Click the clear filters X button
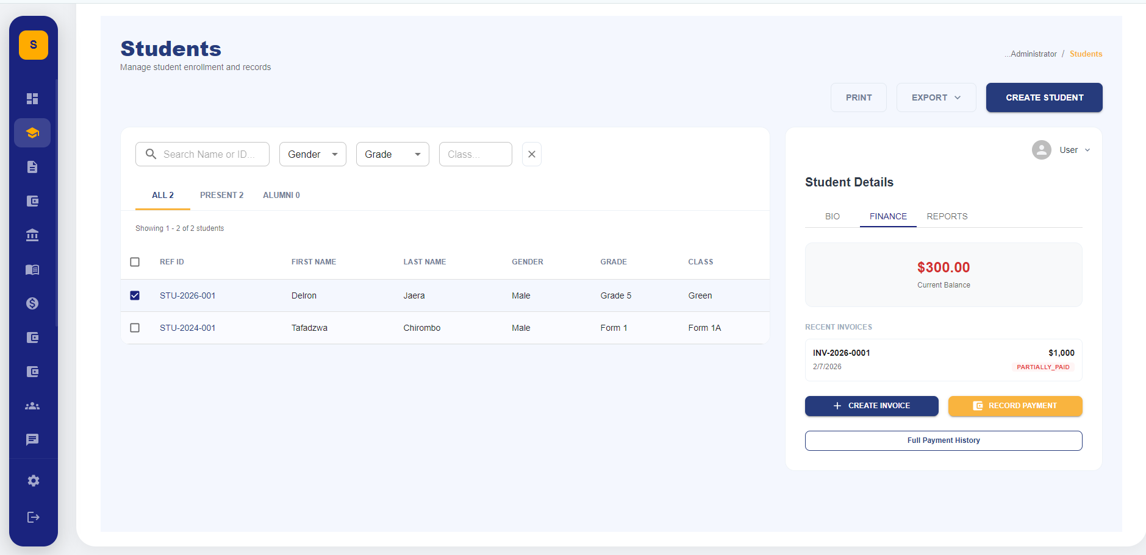This screenshot has height=555, width=1146. pyautogui.click(x=531, y=154)
